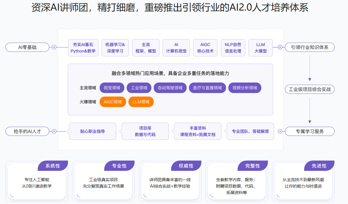The height and width of the screenshot is (204, 348).
Task: Select the NLP自然语言处理 module
Action: (x=233, y=48)
